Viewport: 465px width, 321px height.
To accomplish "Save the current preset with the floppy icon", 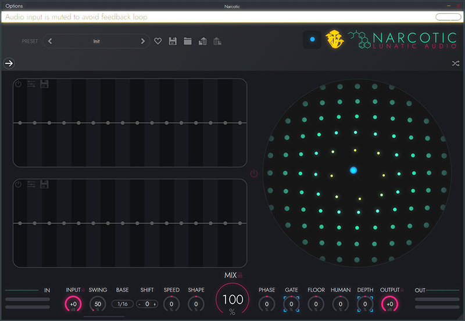I will click(x=173, y=41).
